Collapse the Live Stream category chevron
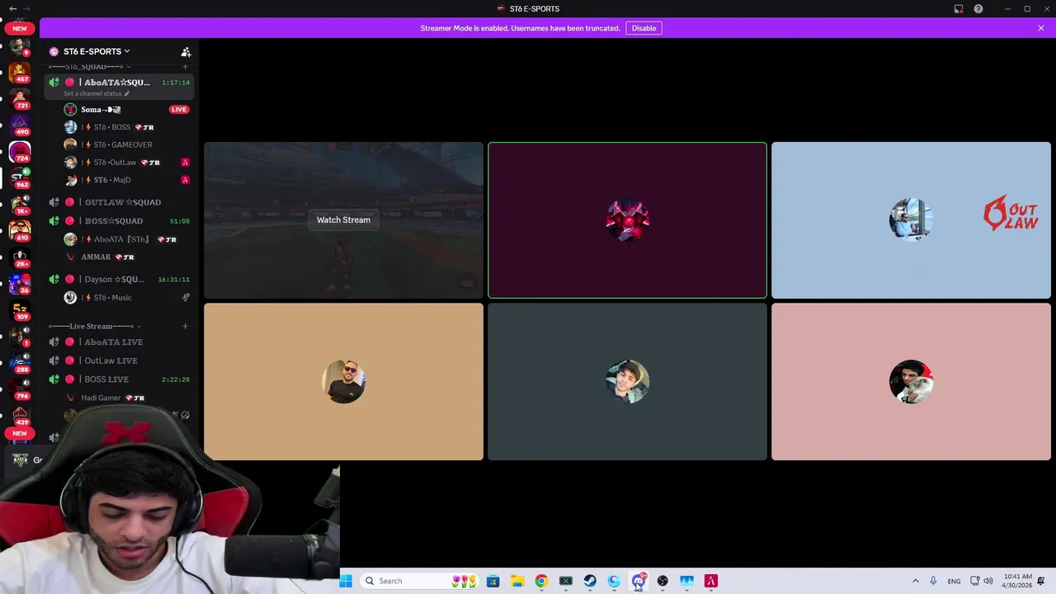Image resolution: width=1056 pixels, height=594 pixels. pyautogui.click(x=139, y=326)
